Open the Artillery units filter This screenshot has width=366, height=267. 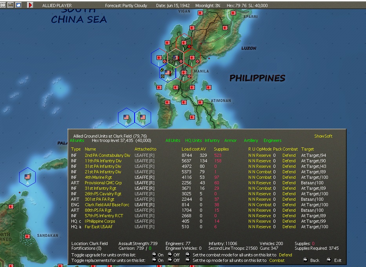pyautogui.click(x=251, y=140)
